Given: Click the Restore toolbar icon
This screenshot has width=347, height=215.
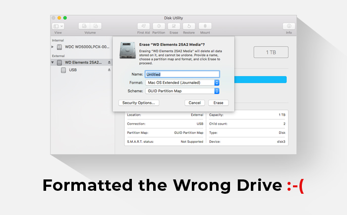Looking at the screenshot, I should [188, 26].
